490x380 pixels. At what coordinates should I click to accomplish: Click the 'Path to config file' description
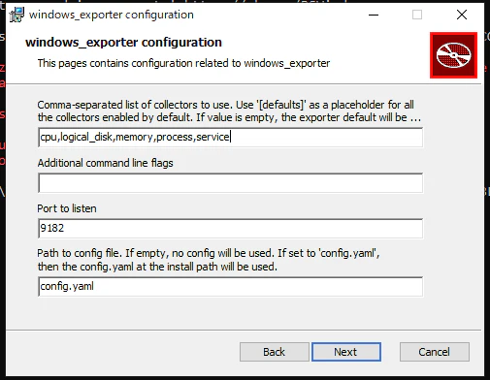209,260
